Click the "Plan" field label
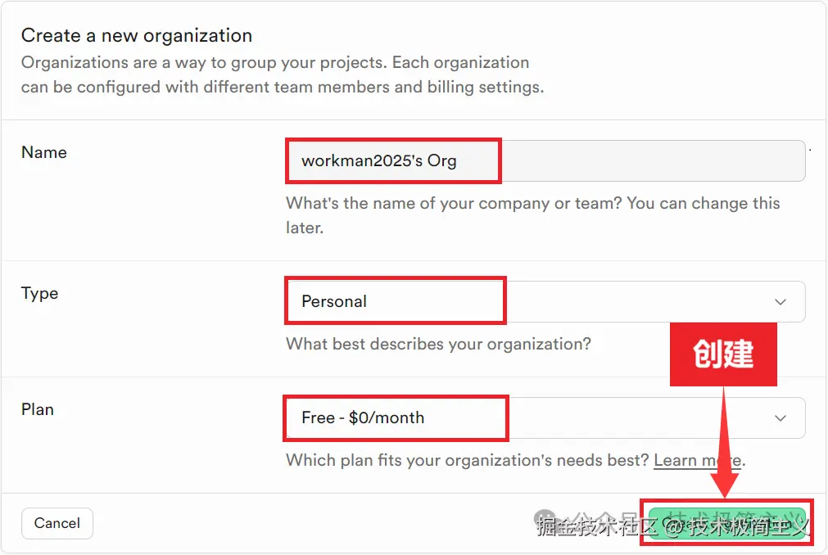 pos(38,409)
